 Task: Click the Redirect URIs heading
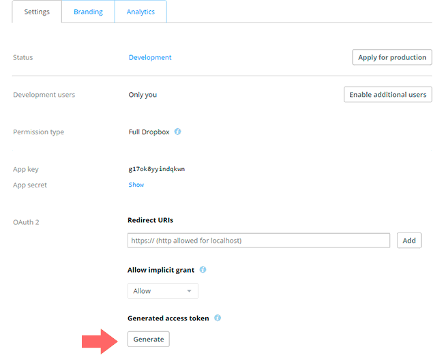pyautogui.click(x=150, y=220)
